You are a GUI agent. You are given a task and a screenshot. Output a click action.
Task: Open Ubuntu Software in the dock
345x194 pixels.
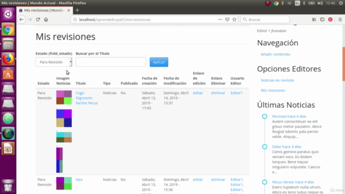[8, 74]
